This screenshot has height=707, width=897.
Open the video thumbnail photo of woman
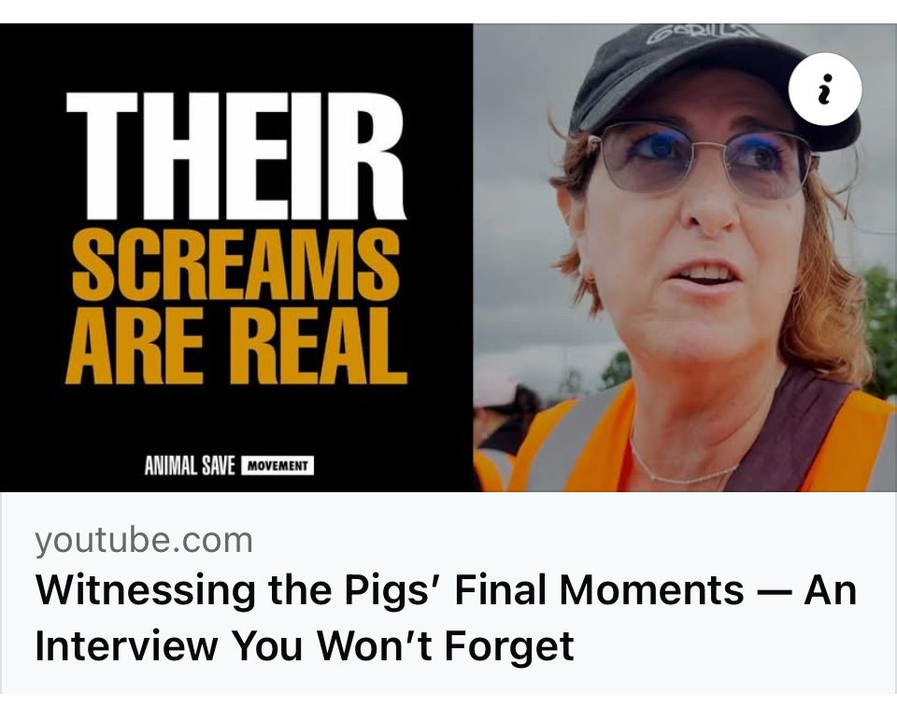pos(685,258)
